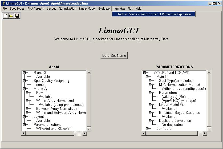Viewport: 223px width, 149px height.
Task: Click the LimmaGUI title bar feather icon
Action: (3, 3)
